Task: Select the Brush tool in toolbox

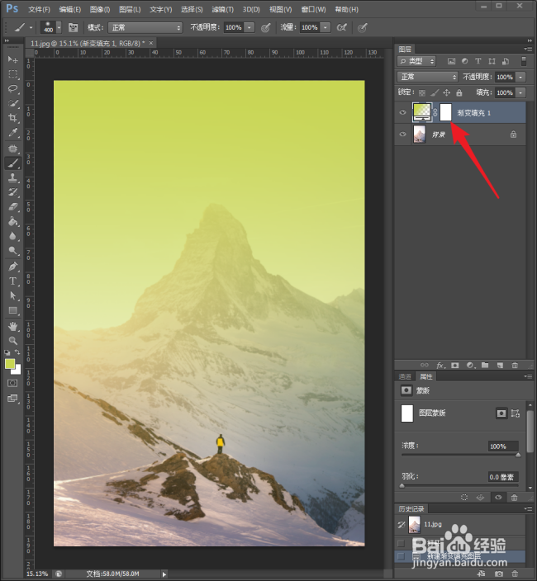Action: 12,163
